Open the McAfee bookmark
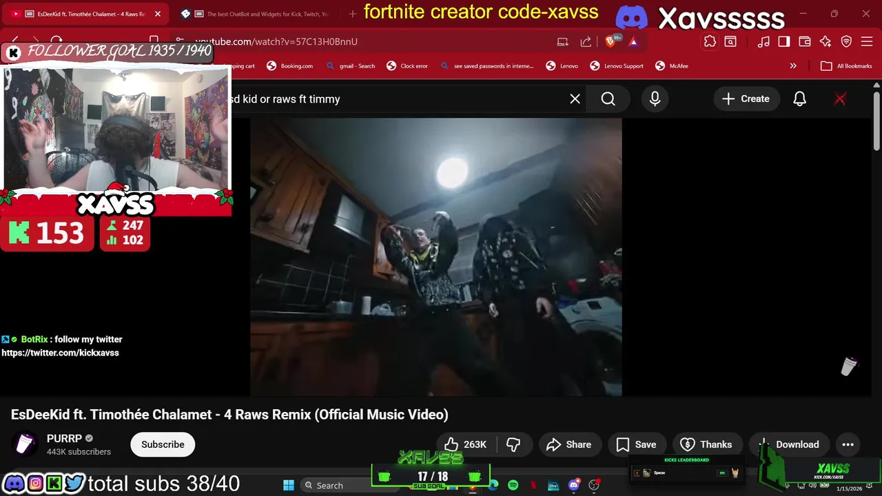The width and height of the screenshot is (882, 496). pos(672,66)
